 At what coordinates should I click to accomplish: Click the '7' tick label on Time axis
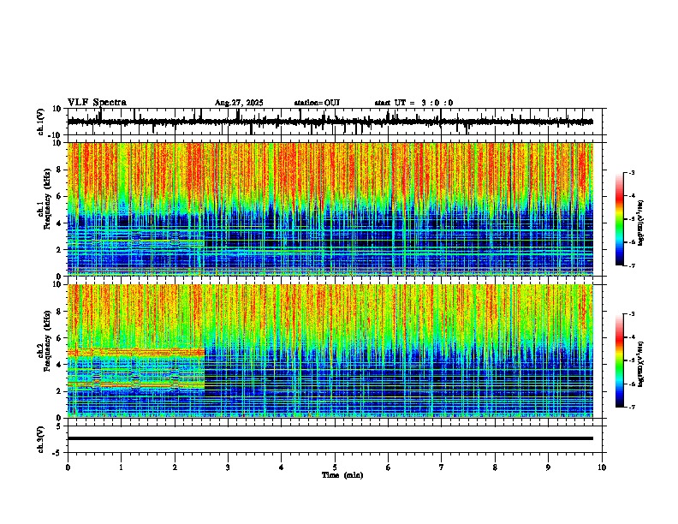(442, 467)
